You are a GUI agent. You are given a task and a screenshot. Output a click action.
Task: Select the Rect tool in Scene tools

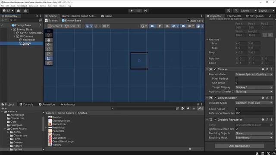pos(49,59)
